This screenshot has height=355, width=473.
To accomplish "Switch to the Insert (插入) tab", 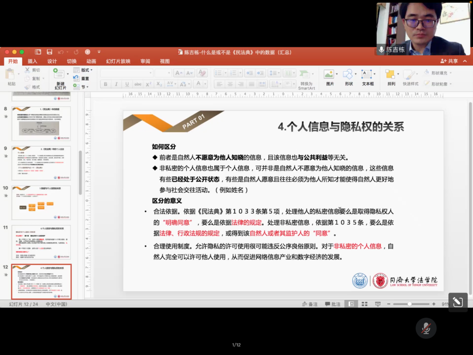I will [33, 61].
